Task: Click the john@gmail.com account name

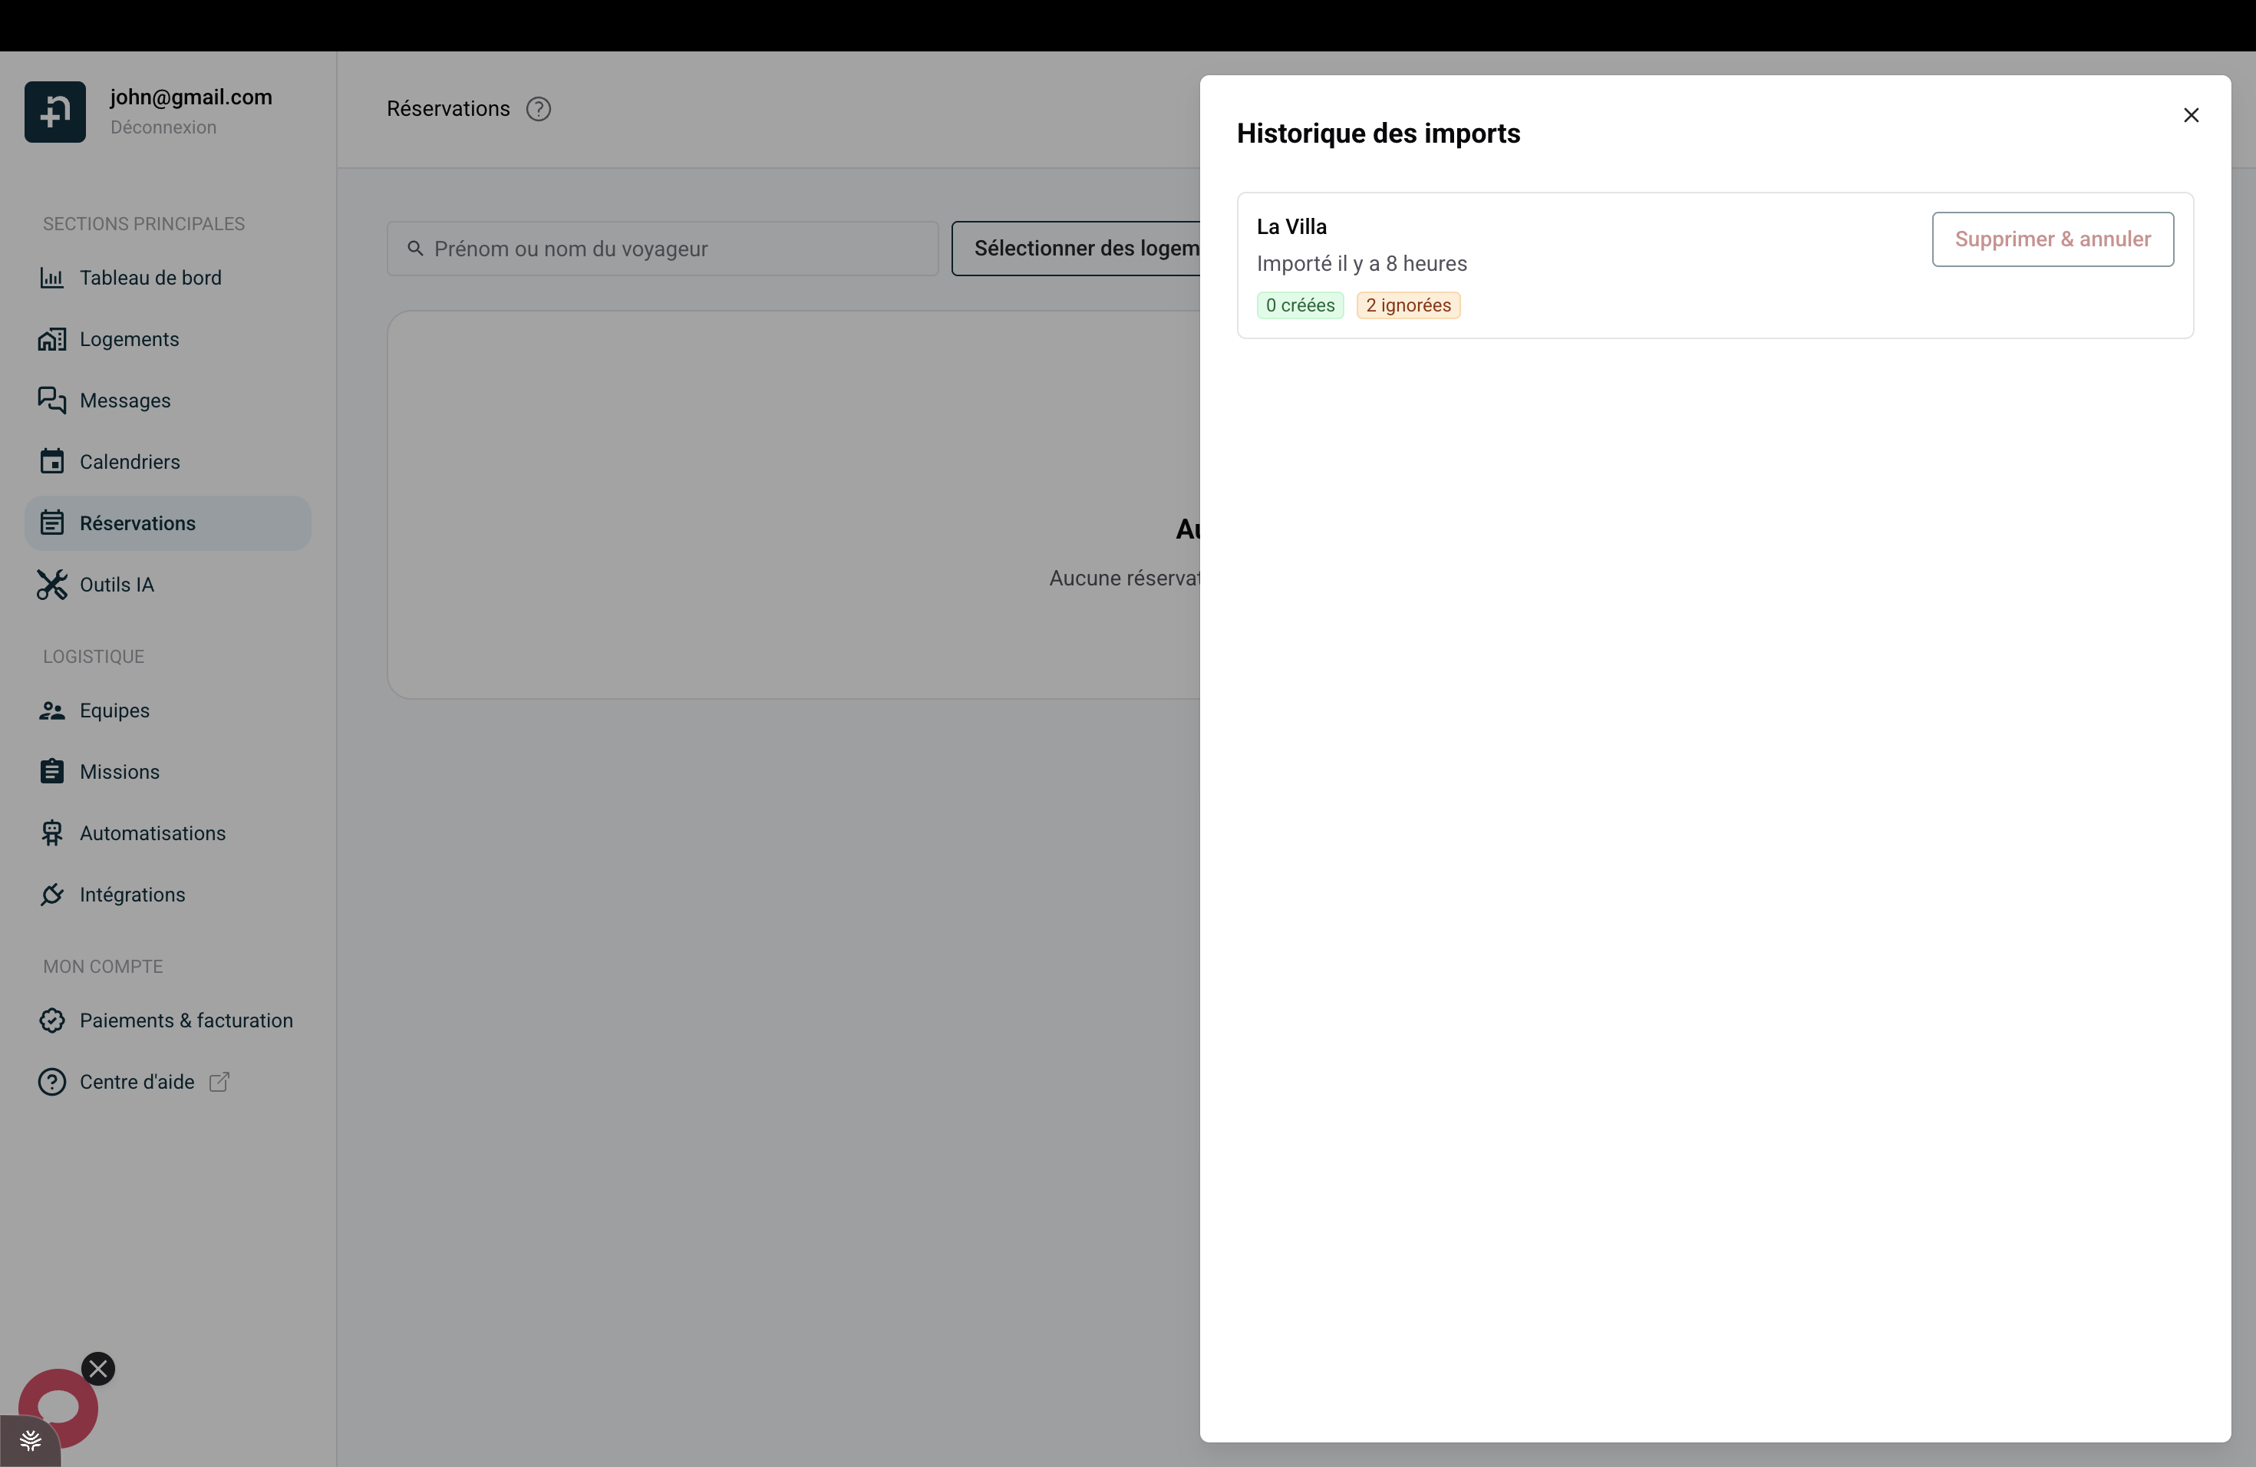Action: click(192, 97)
